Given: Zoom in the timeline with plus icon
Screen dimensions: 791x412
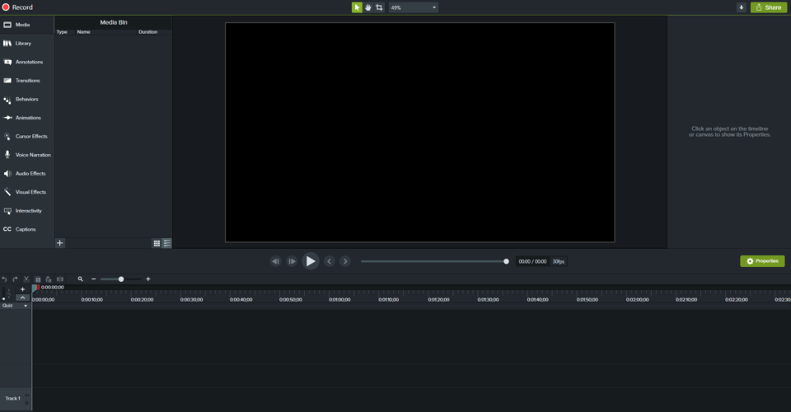Looking at the screenshot, I should pos(148,279).
